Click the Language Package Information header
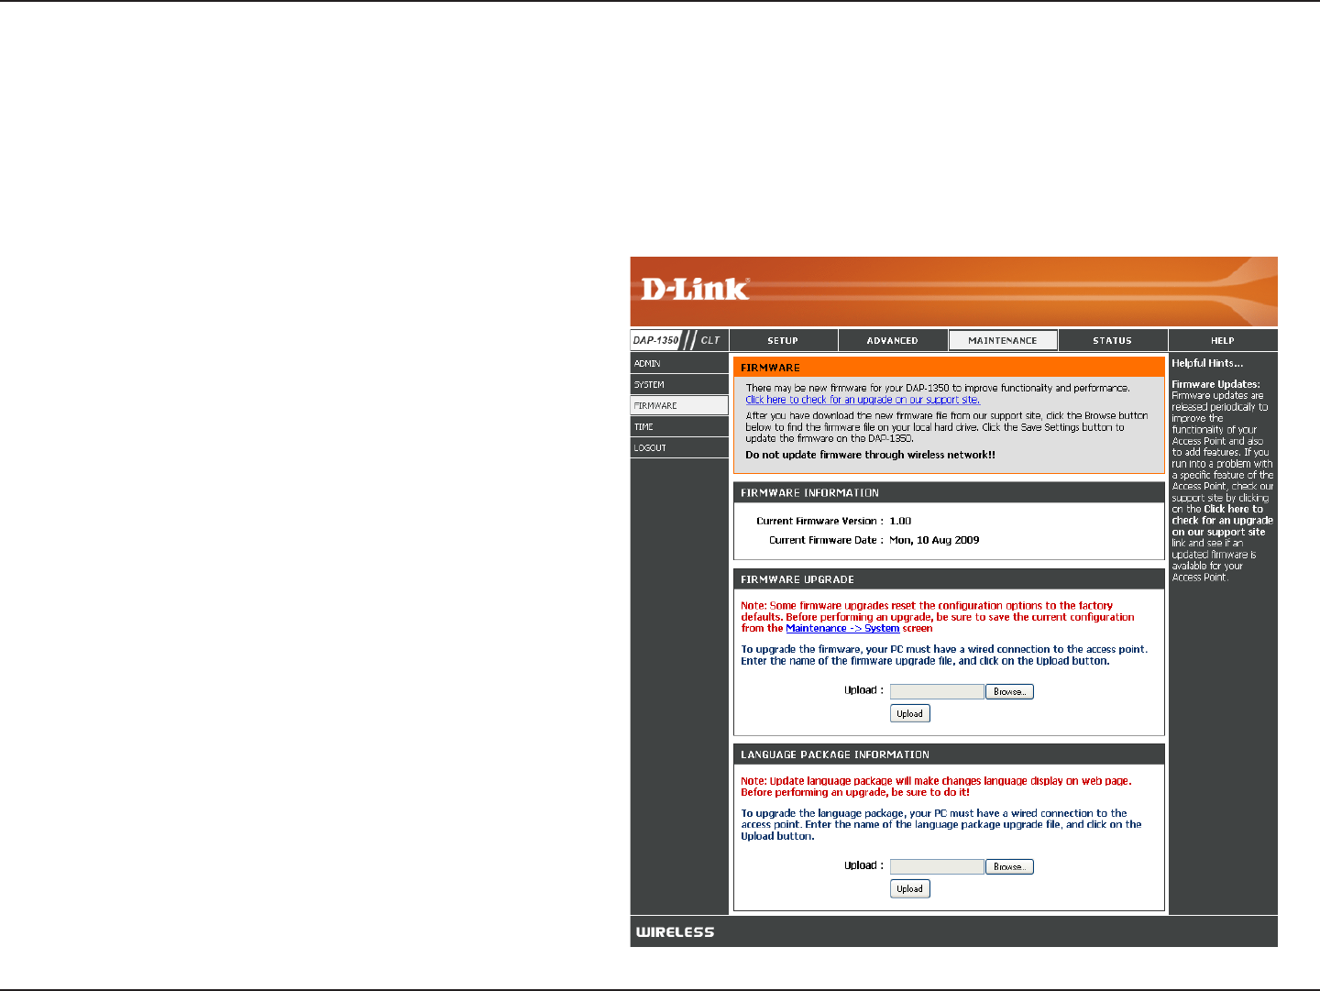Viewport: 1320px width, 991px height. pyautogui.click(x=949, y=754)
